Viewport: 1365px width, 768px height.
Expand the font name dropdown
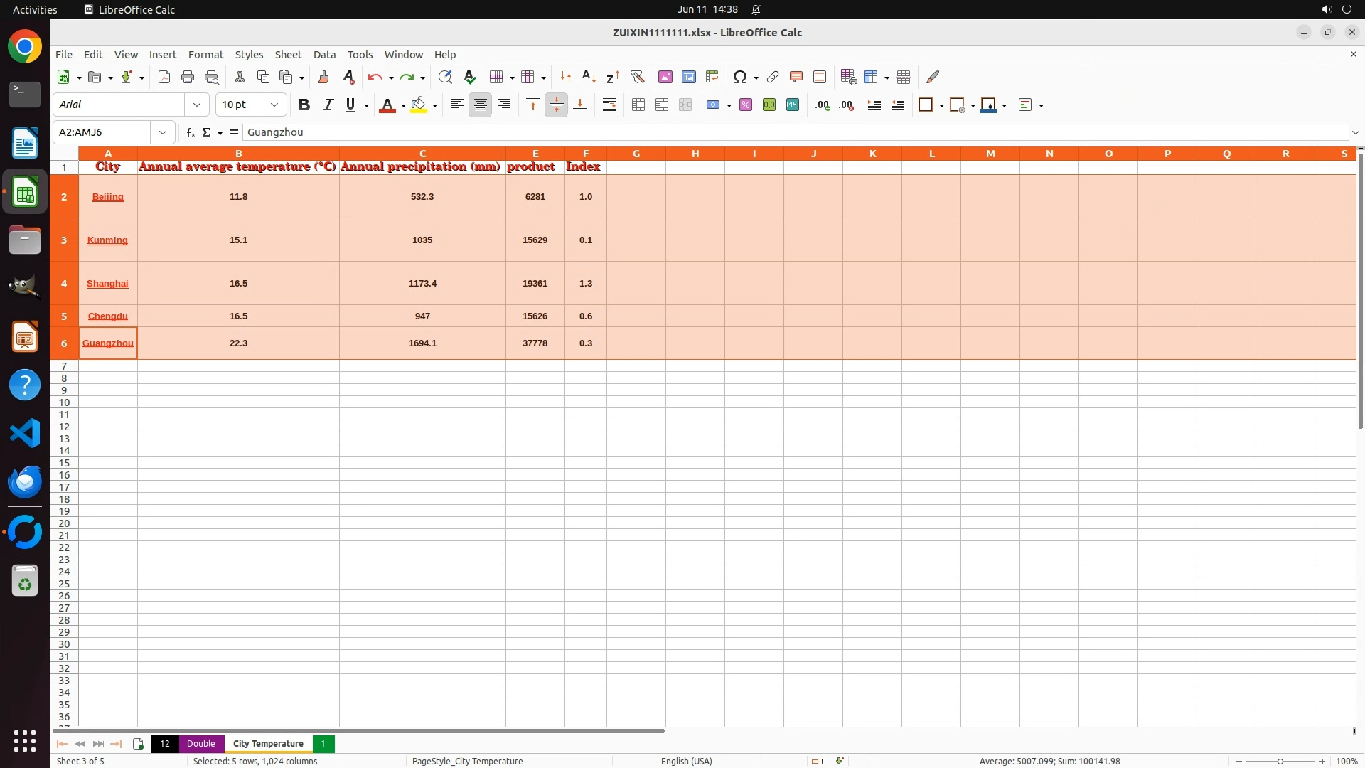197,105
